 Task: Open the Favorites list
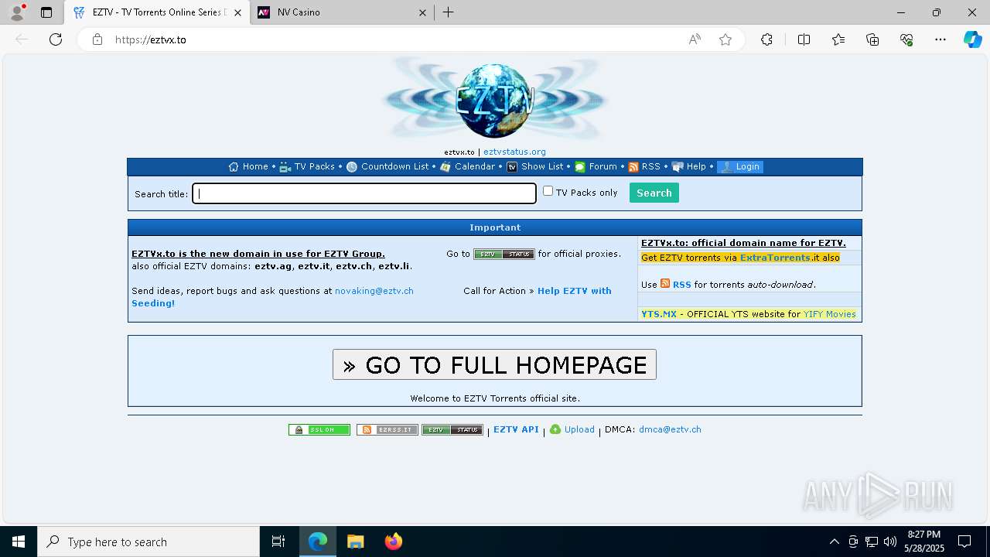coord(838,39)
